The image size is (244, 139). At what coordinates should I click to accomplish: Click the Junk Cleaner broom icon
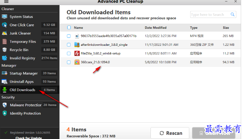click(4, 33)
